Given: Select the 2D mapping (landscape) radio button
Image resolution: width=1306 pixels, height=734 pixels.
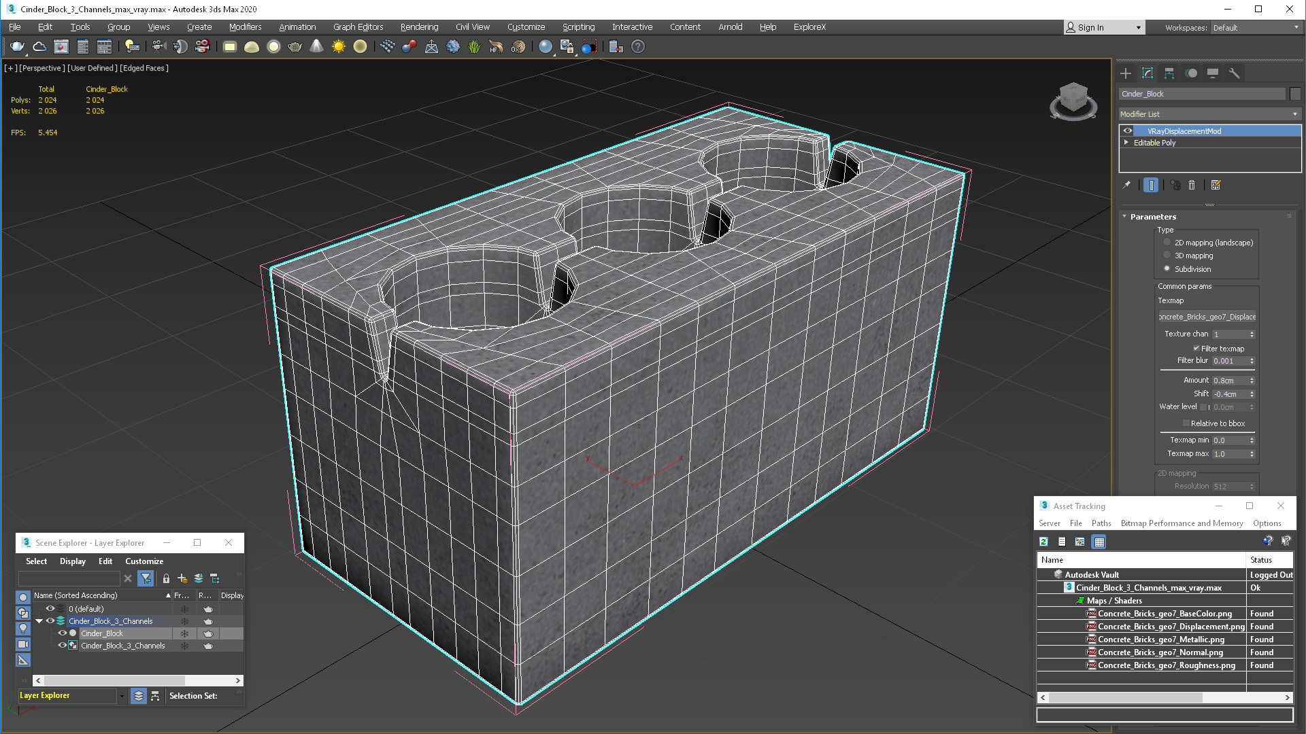Looking at the screenshot, I should pos(1167,243).
